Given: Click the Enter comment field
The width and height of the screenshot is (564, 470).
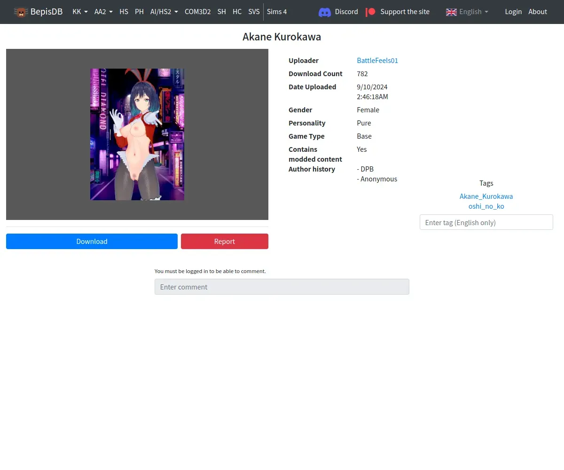Looking at the screenshot, I should [282, 287].
